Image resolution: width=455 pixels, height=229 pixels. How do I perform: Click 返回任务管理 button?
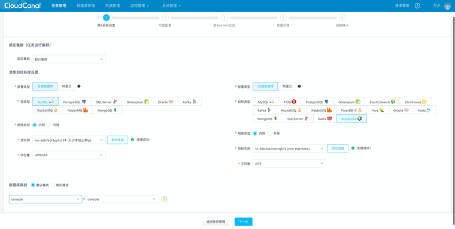(216, 221)
